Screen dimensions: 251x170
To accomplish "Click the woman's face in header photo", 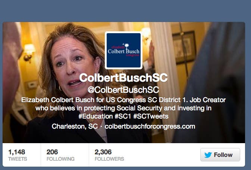I will coord(72,66).
